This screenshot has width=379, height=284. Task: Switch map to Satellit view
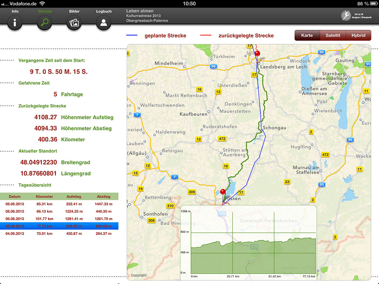[333, 35]
